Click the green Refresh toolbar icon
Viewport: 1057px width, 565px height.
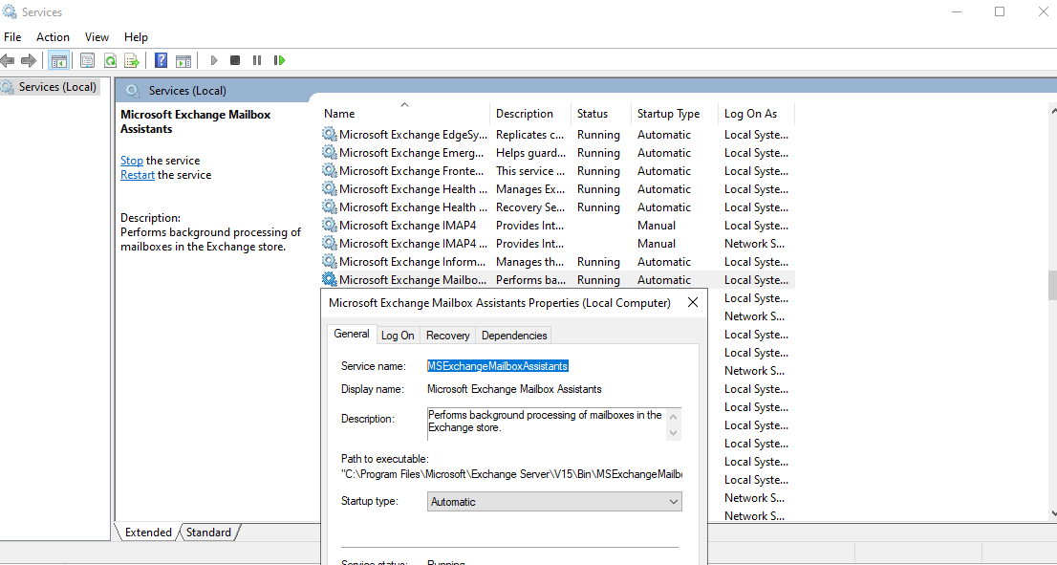(110, 60)
